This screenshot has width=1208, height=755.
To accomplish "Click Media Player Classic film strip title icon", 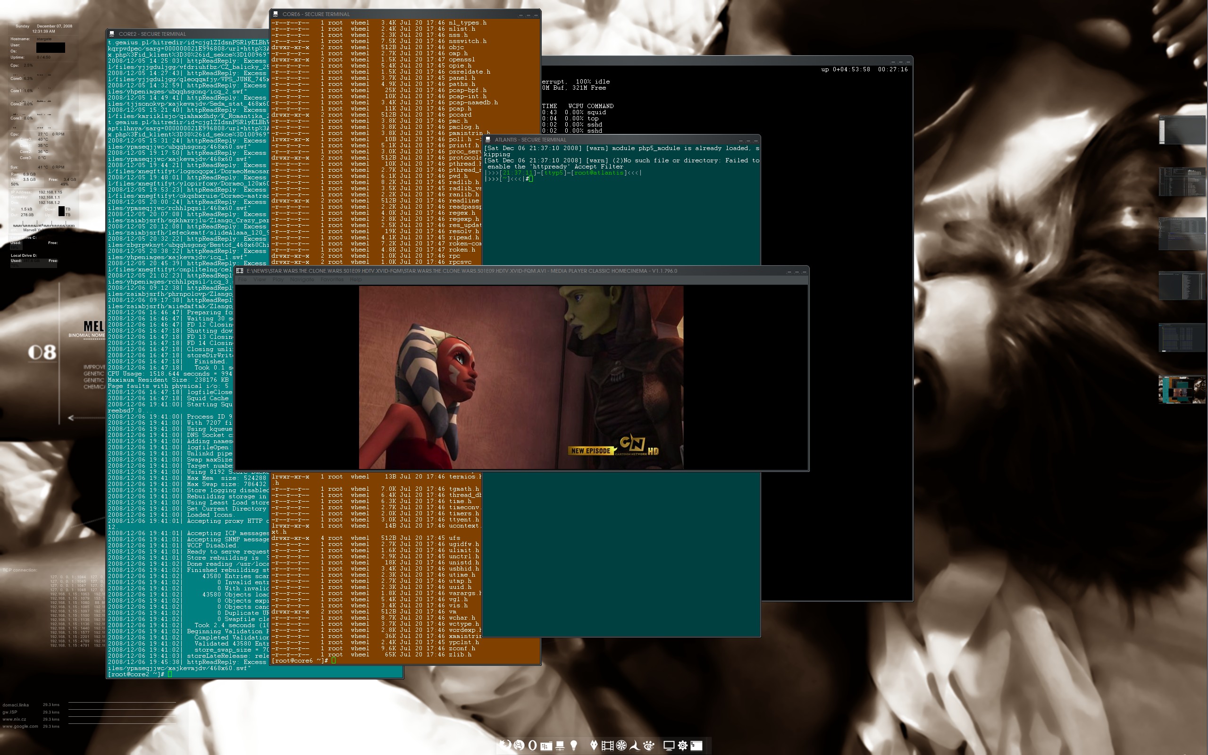I will [x=240, y=271].
